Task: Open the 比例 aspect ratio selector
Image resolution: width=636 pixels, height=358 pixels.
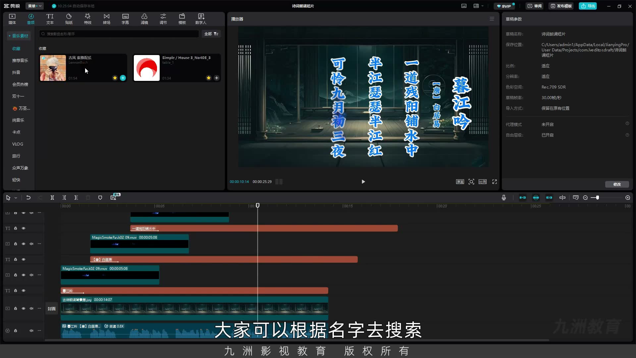Action: pos(483,182)
